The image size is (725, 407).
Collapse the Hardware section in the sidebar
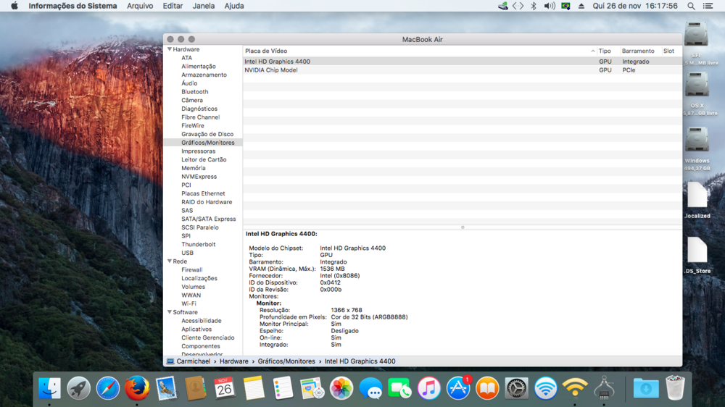(x=170, y=50)
